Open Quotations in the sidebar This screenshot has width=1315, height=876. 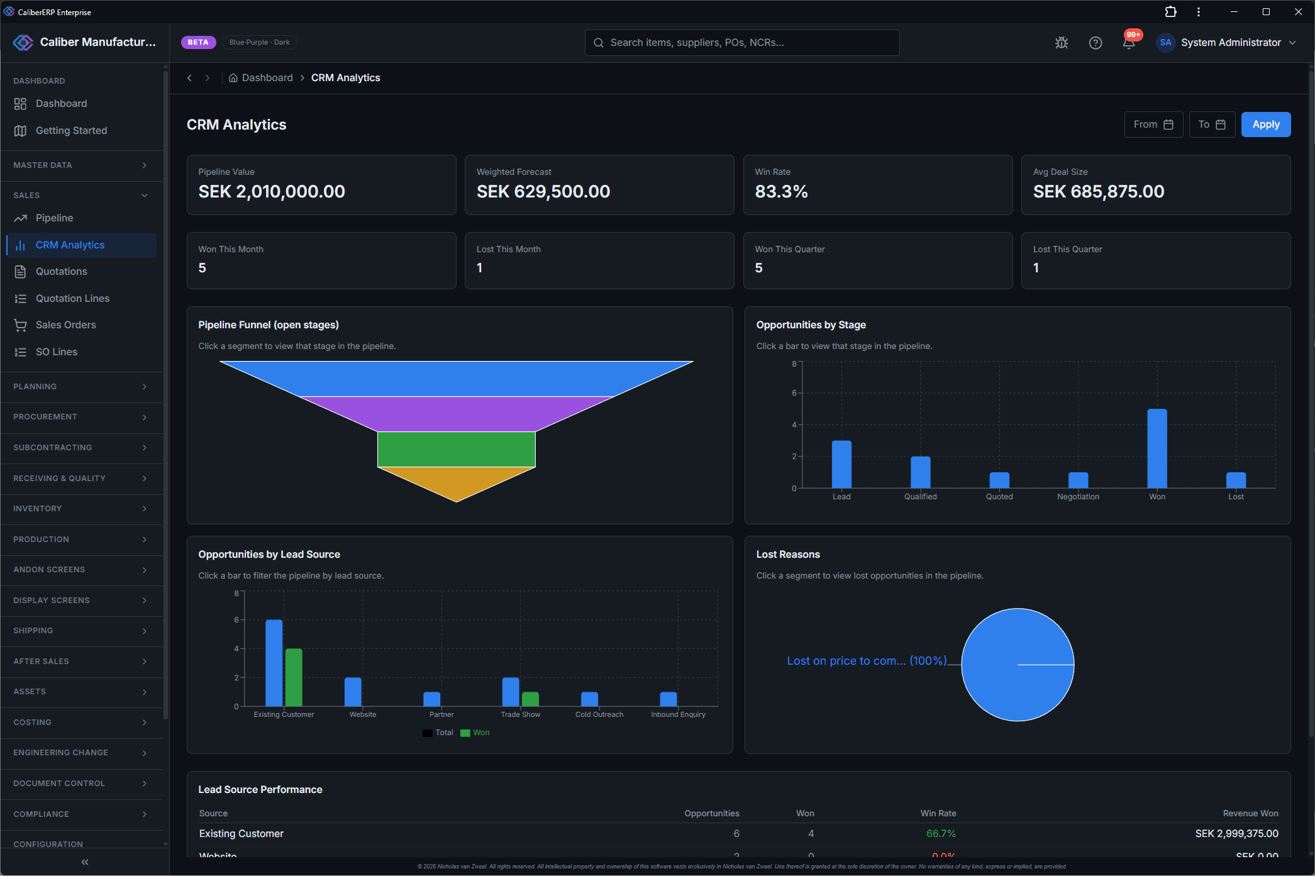81,272
